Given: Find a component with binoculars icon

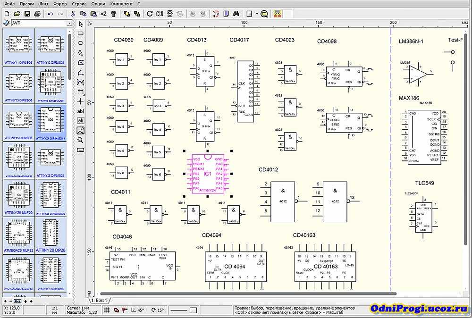Looking at the screenshot, I should coord(236,14).
